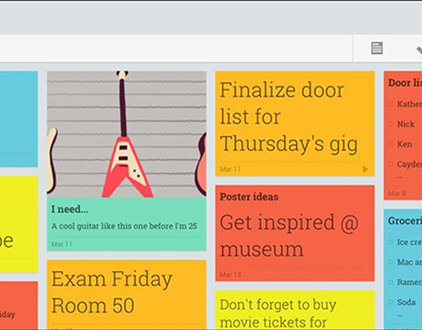Toggle the Ice cream checkbox in Groceries

coord(391,242)
